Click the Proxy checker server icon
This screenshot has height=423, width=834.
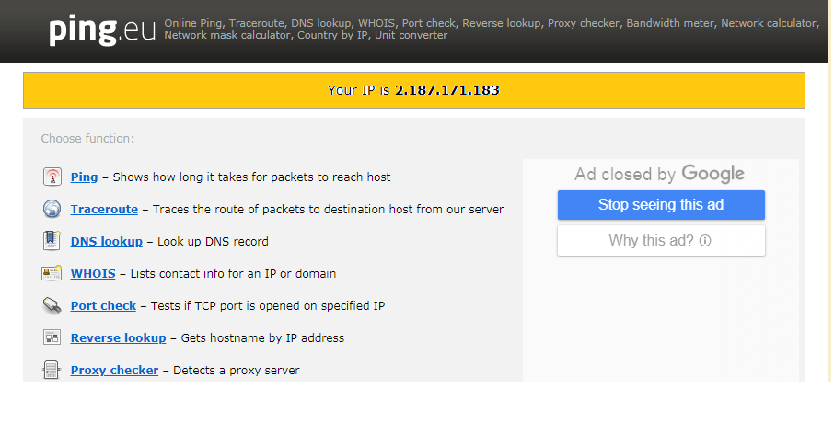52,370
